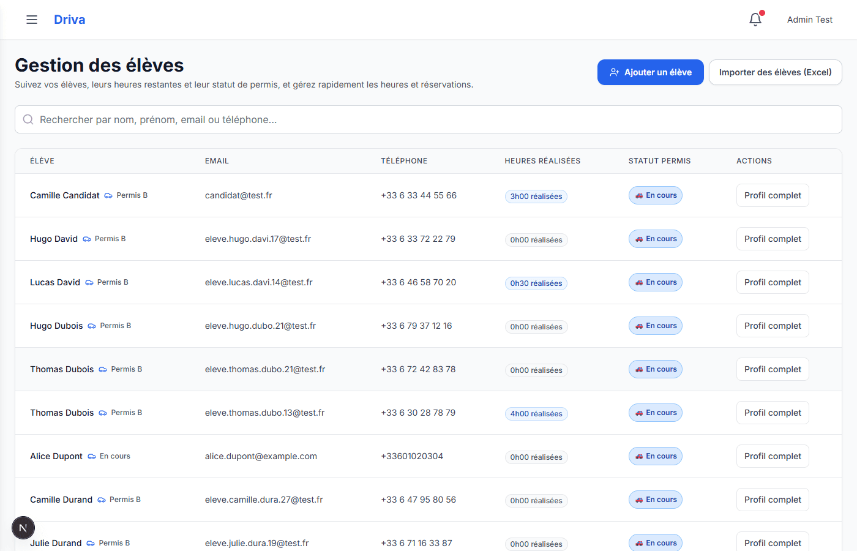Click the search magnifier icon
Image resolution: width=857 pixels, height=551 pixels.
point(28,119)
